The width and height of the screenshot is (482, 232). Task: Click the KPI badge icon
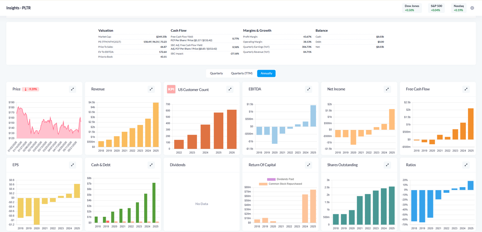171,89
